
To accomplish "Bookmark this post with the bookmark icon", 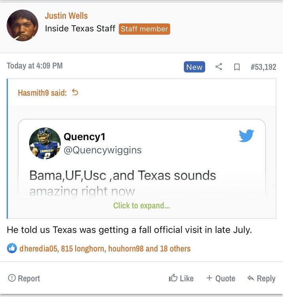I will pos(237,67).
